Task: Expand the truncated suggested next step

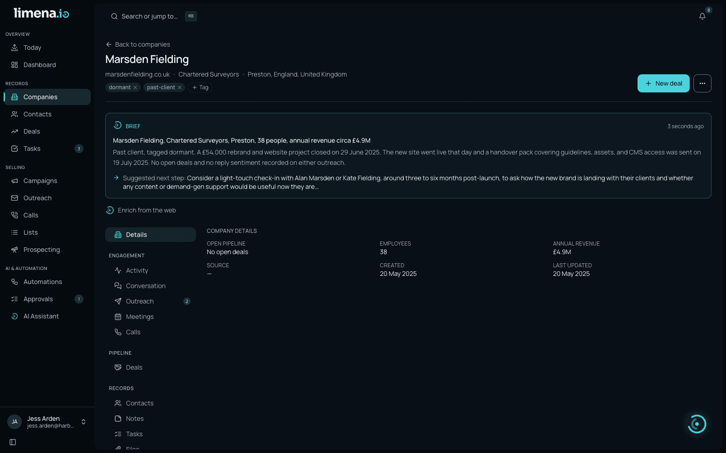Action: (x=408, y=182)
